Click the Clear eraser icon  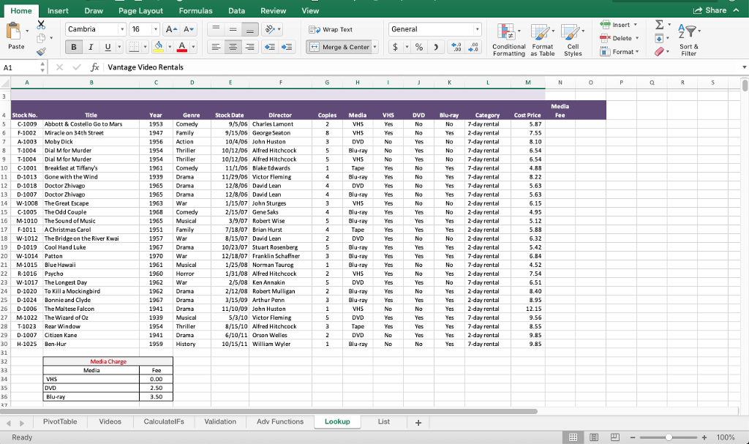coord(659,51)
